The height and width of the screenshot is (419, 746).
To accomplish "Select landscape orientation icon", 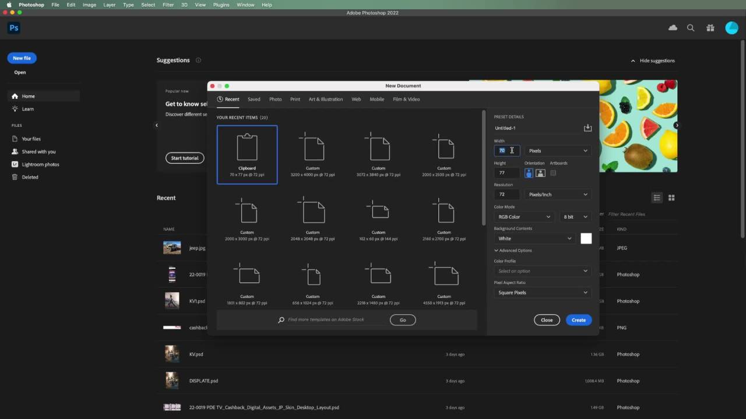I will 540,173.
